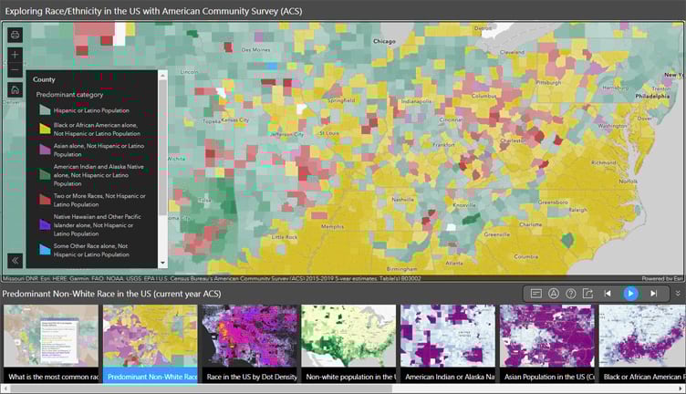686x394 pixels.
Task: Click the 'Pittsburgh' map label
Action: point(548,83)
